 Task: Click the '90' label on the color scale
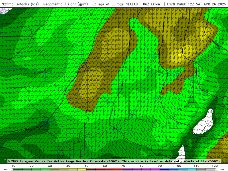point(160,166)
